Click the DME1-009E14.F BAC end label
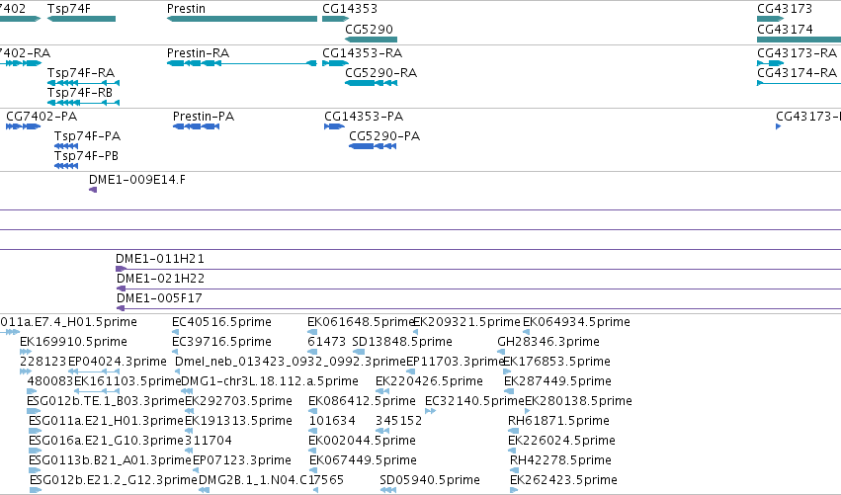 tap(137, 180)
